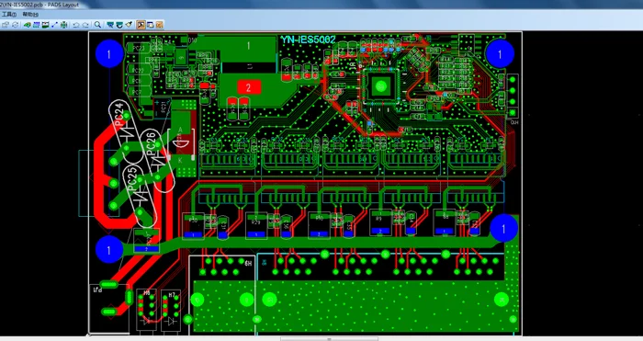This screenshot has height=341, width=643.
Task: Toggle the highlighted Output Window button
Action: click(x=141, y=25)
